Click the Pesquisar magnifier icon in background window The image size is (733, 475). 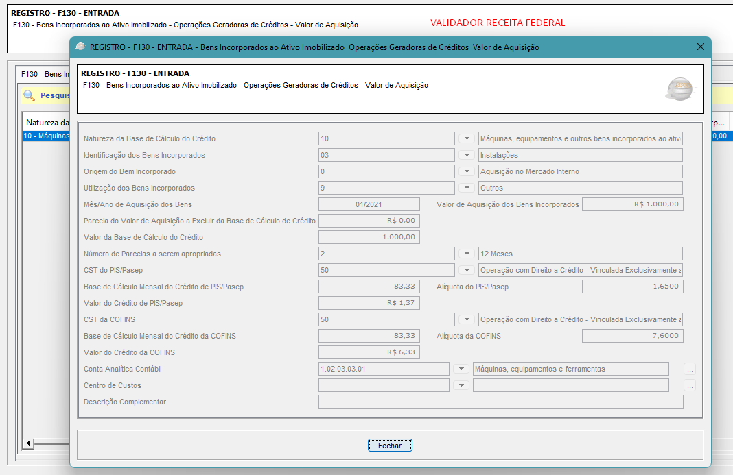[30, 95]
